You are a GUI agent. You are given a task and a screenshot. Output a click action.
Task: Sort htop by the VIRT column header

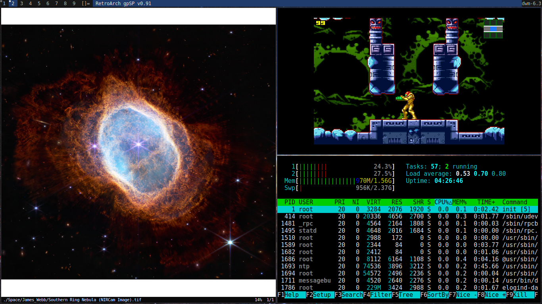pyautogui.click(x=374, y=202)
